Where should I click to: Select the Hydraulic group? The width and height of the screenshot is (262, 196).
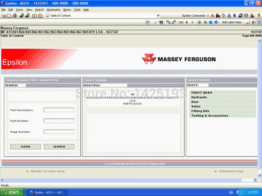[223, 97]
